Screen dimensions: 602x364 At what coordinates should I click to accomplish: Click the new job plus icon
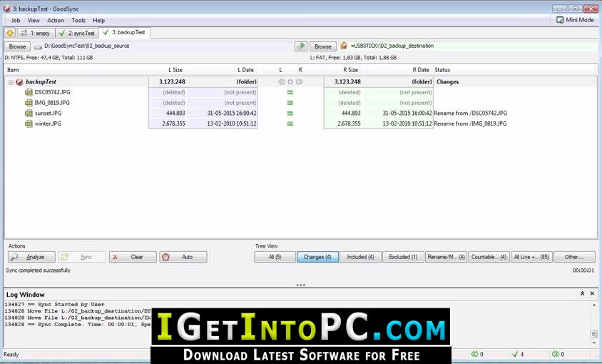[10, 33]
